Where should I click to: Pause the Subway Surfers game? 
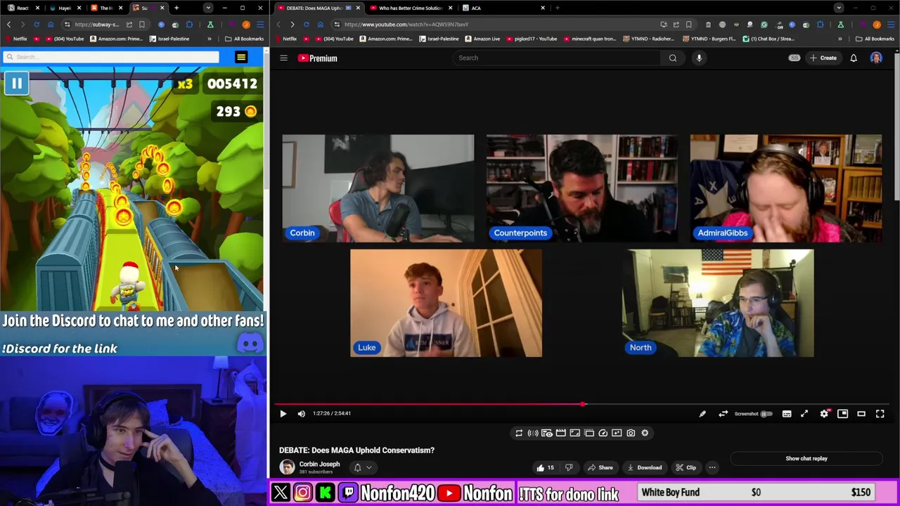point(17,84)
